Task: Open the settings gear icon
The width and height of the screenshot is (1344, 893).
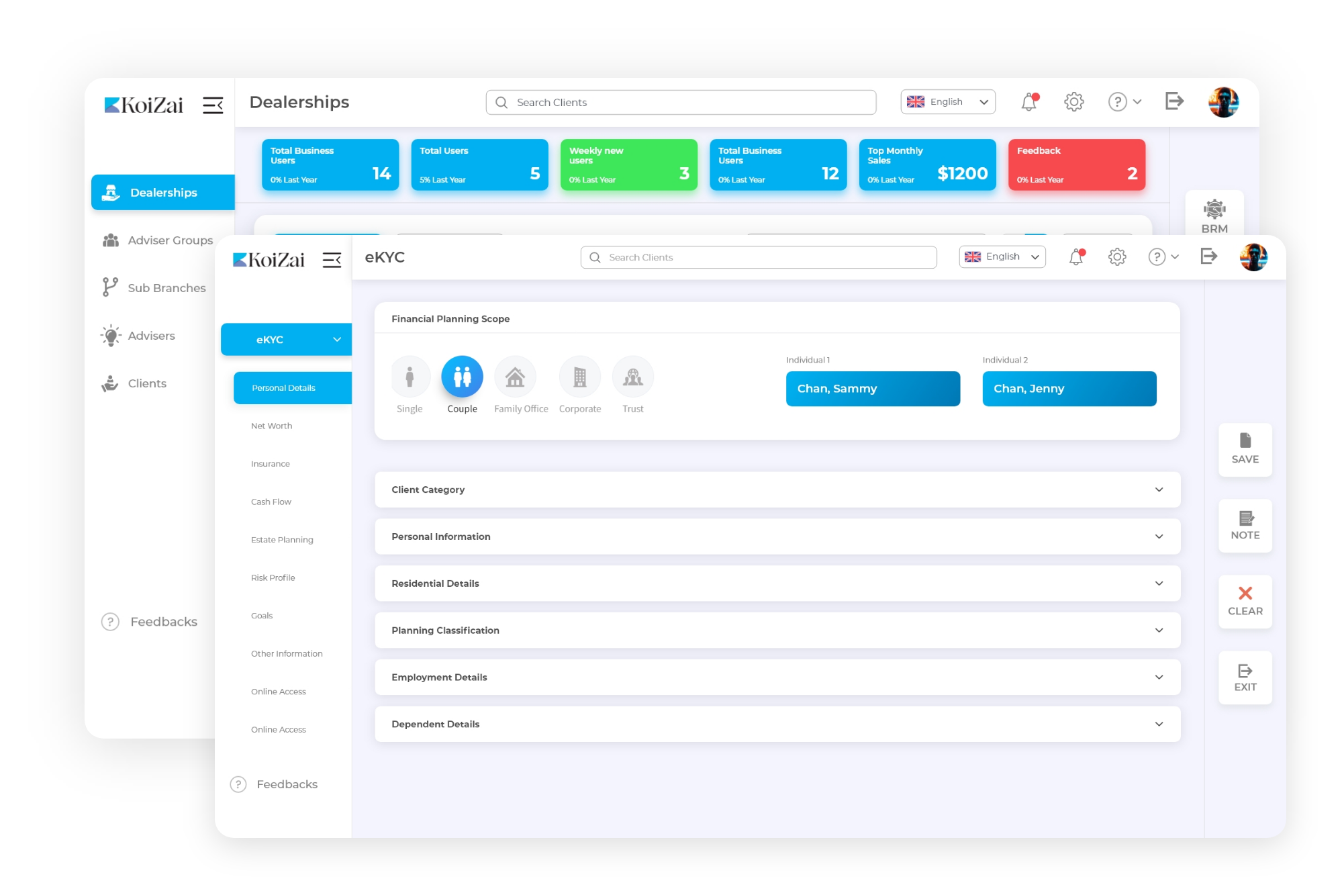Action: pos(1116,256)
